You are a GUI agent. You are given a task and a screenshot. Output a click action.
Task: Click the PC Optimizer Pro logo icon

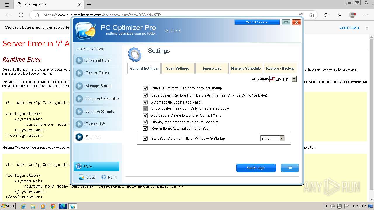(x=86, y=30)
